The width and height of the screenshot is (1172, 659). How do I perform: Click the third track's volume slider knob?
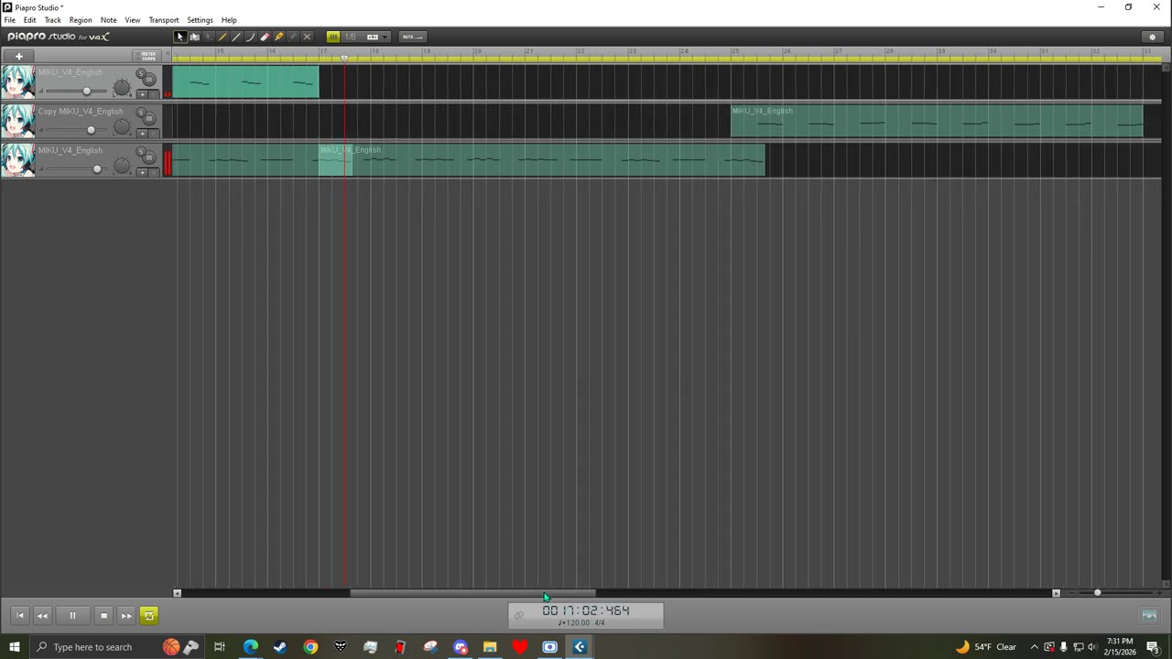[97, 169]
